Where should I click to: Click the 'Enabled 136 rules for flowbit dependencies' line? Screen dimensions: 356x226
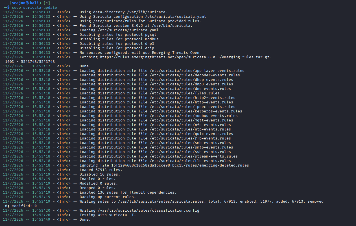(x=128, y=192)
